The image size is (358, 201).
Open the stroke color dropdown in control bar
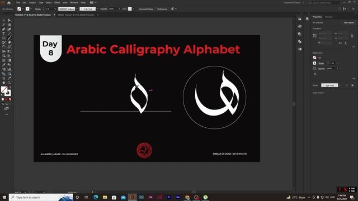tap(31, 9)
